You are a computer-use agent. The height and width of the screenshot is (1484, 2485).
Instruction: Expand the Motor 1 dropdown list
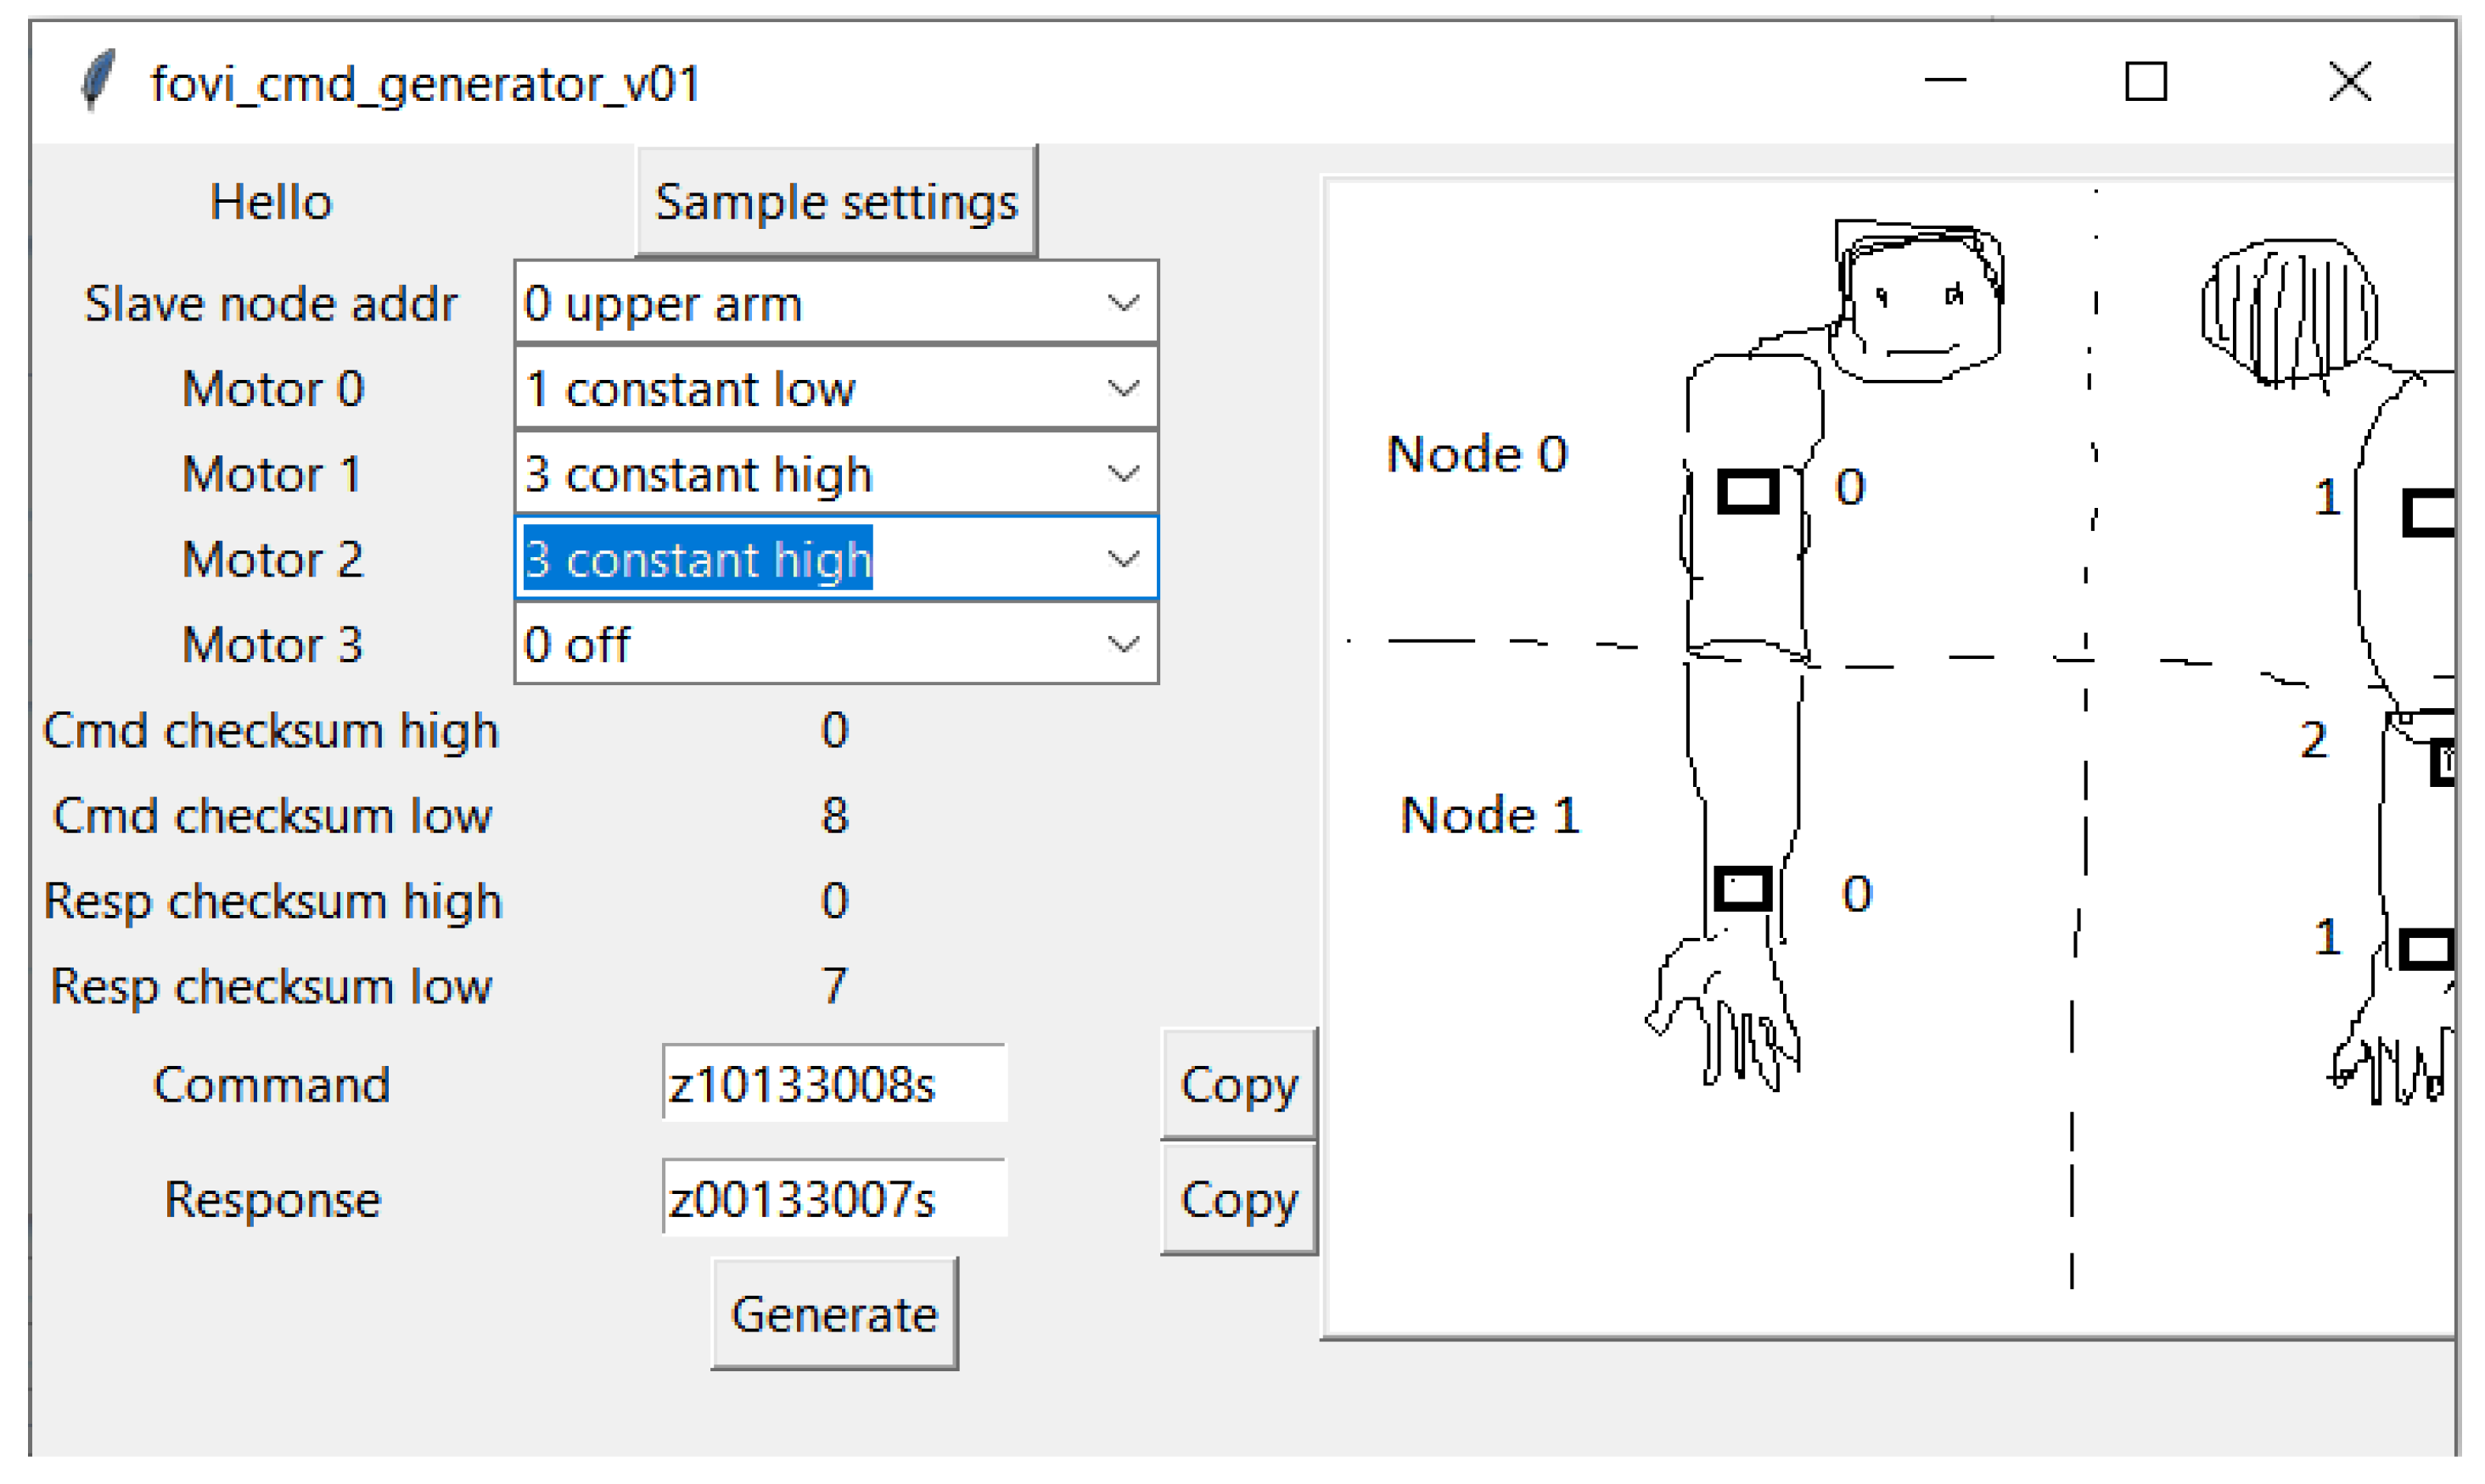click(1123, 473)
